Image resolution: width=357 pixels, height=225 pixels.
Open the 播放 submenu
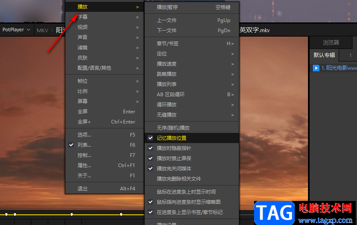click(x=105, y=7)
